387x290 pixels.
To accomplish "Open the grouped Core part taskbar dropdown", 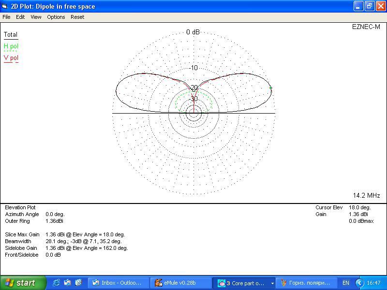I will [272, 283].
